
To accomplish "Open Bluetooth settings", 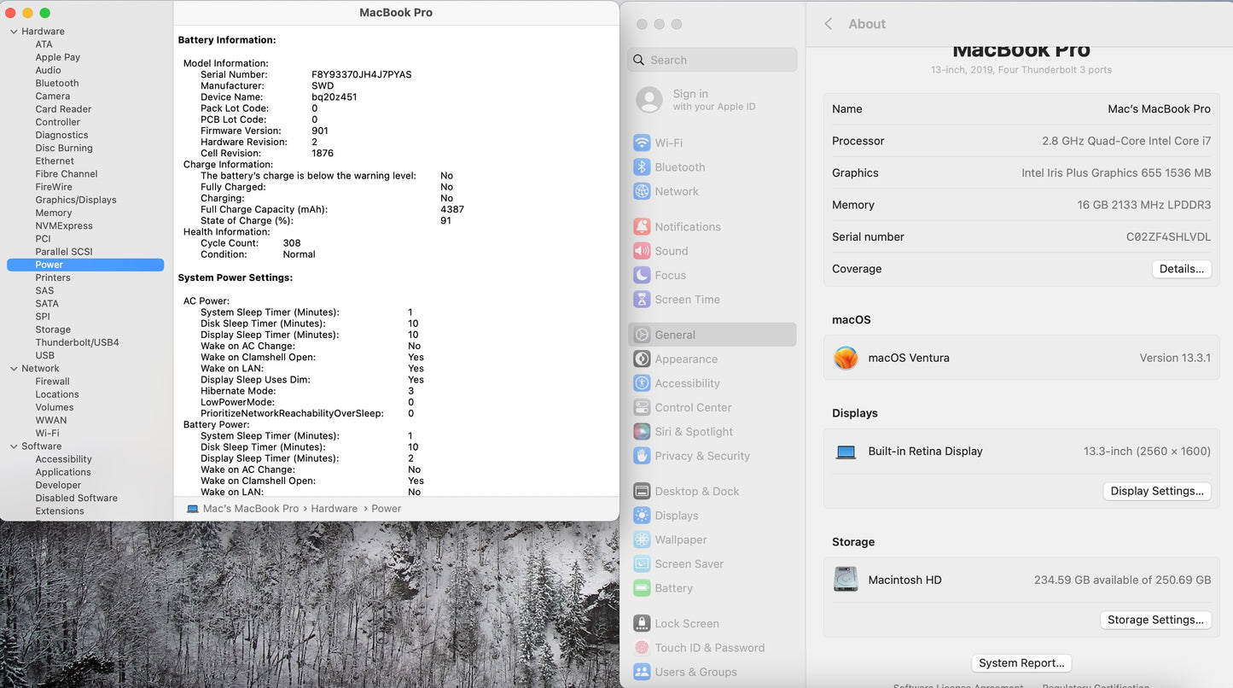I will (678, 166).
